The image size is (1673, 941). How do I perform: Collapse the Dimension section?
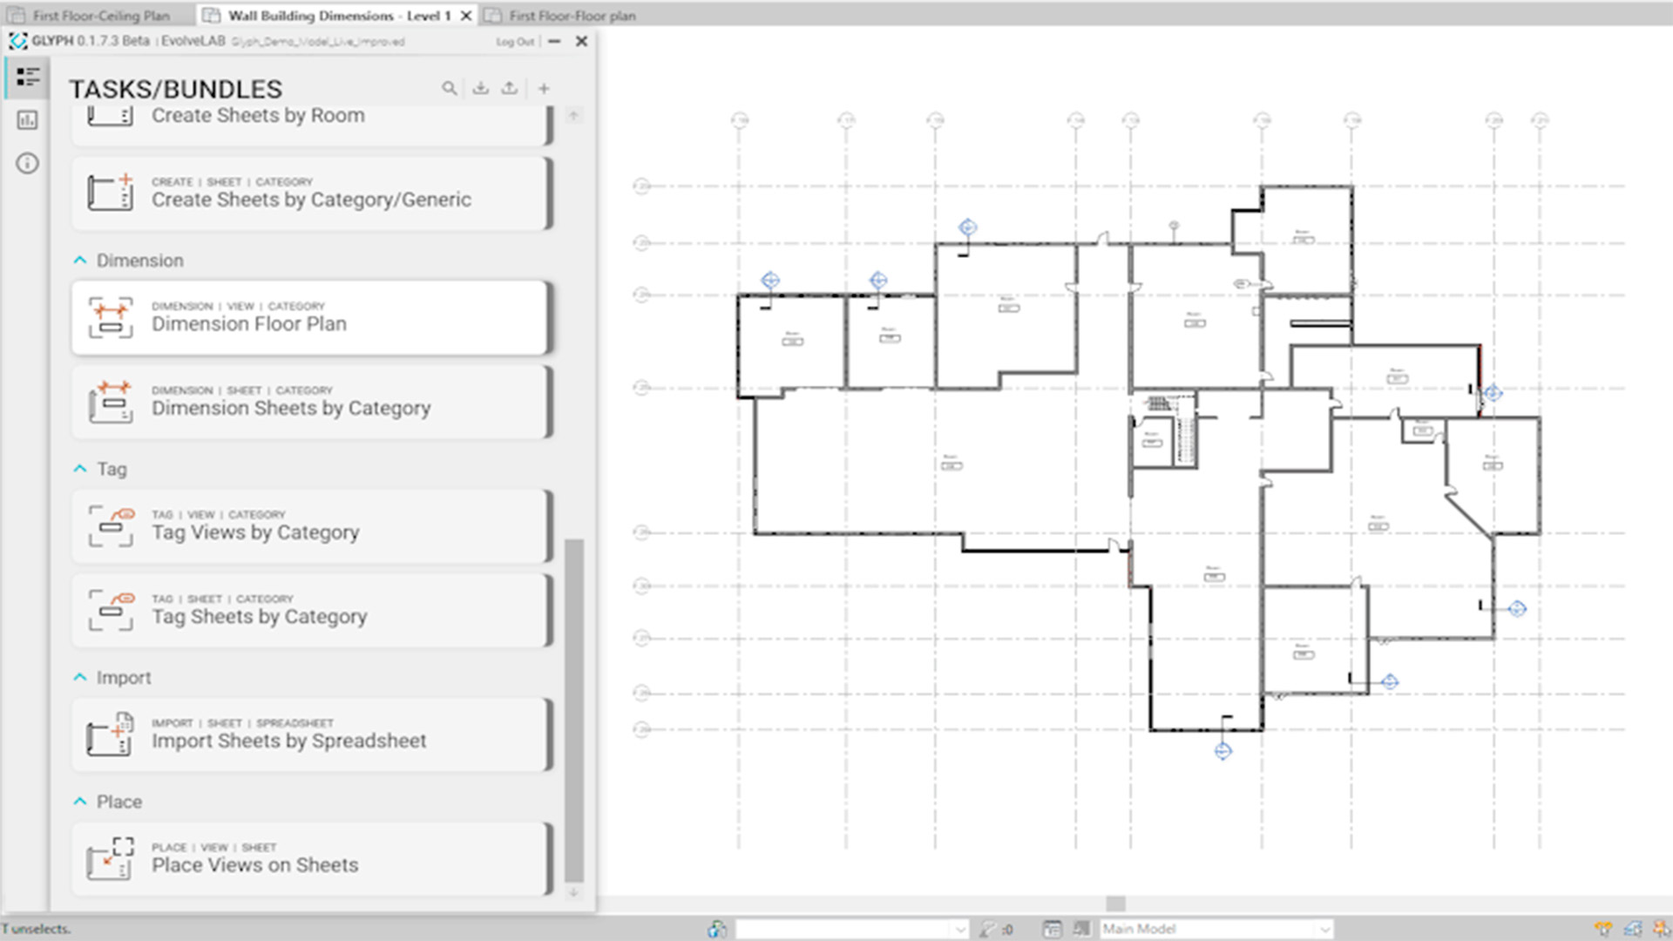click(x=80, y=261)
